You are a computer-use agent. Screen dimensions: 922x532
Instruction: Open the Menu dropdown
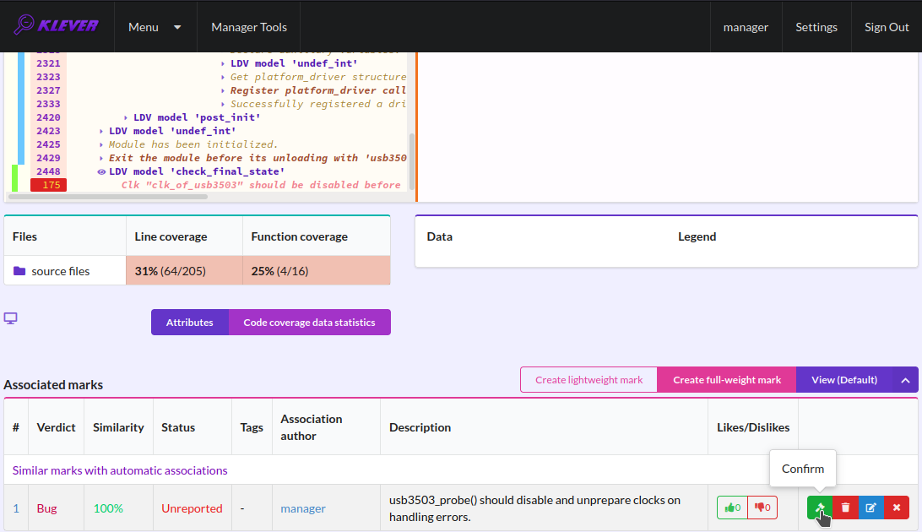click(155, 26)
